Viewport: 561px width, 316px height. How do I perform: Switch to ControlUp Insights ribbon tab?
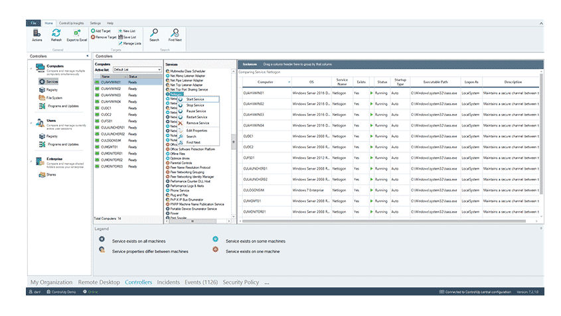point(71,23)
